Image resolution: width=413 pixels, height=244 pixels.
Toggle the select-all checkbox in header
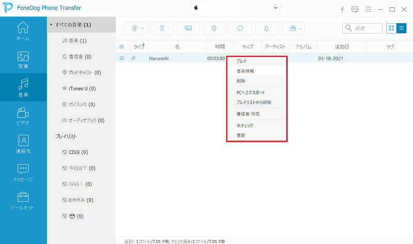tap(122, 46)
